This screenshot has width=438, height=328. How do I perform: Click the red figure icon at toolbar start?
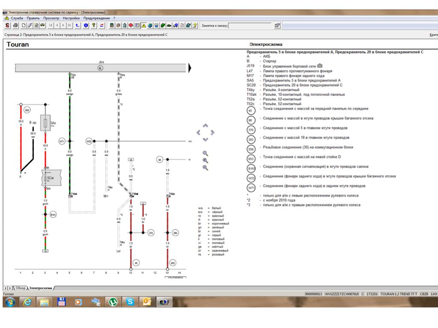8,25
